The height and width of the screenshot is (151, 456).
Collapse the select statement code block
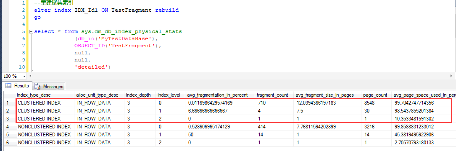31,31
